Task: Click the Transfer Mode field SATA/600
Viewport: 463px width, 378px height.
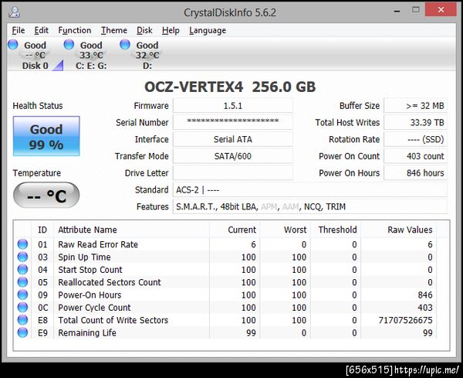Action: tap(233, 156)
